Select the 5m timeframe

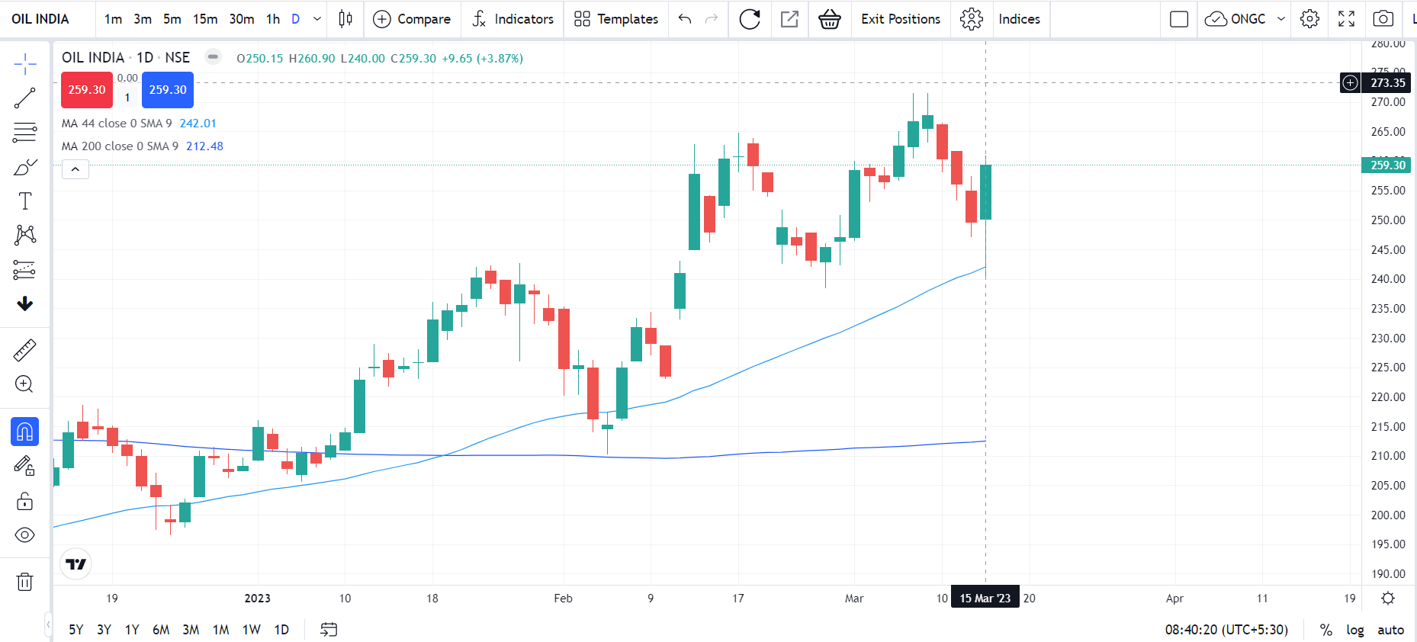[172, 19]
